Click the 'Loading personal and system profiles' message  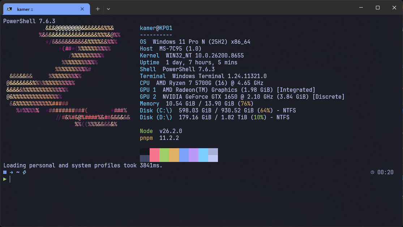point(83,165)
